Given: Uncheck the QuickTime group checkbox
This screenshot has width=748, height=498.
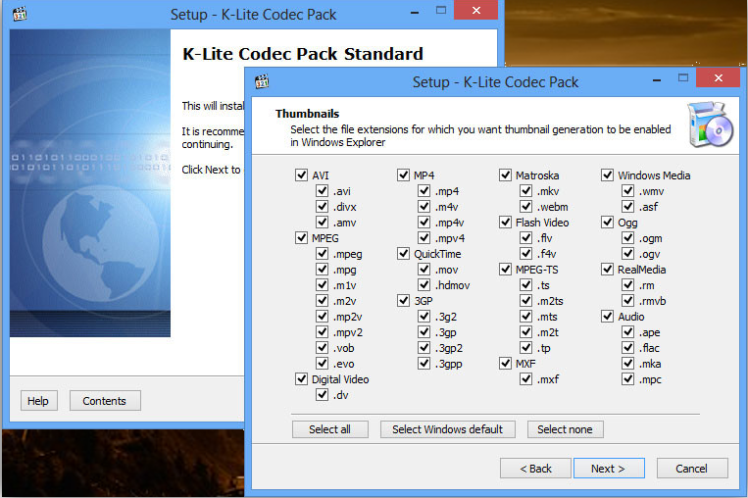Looking at the screenshot, I should [x=403, y=254].
